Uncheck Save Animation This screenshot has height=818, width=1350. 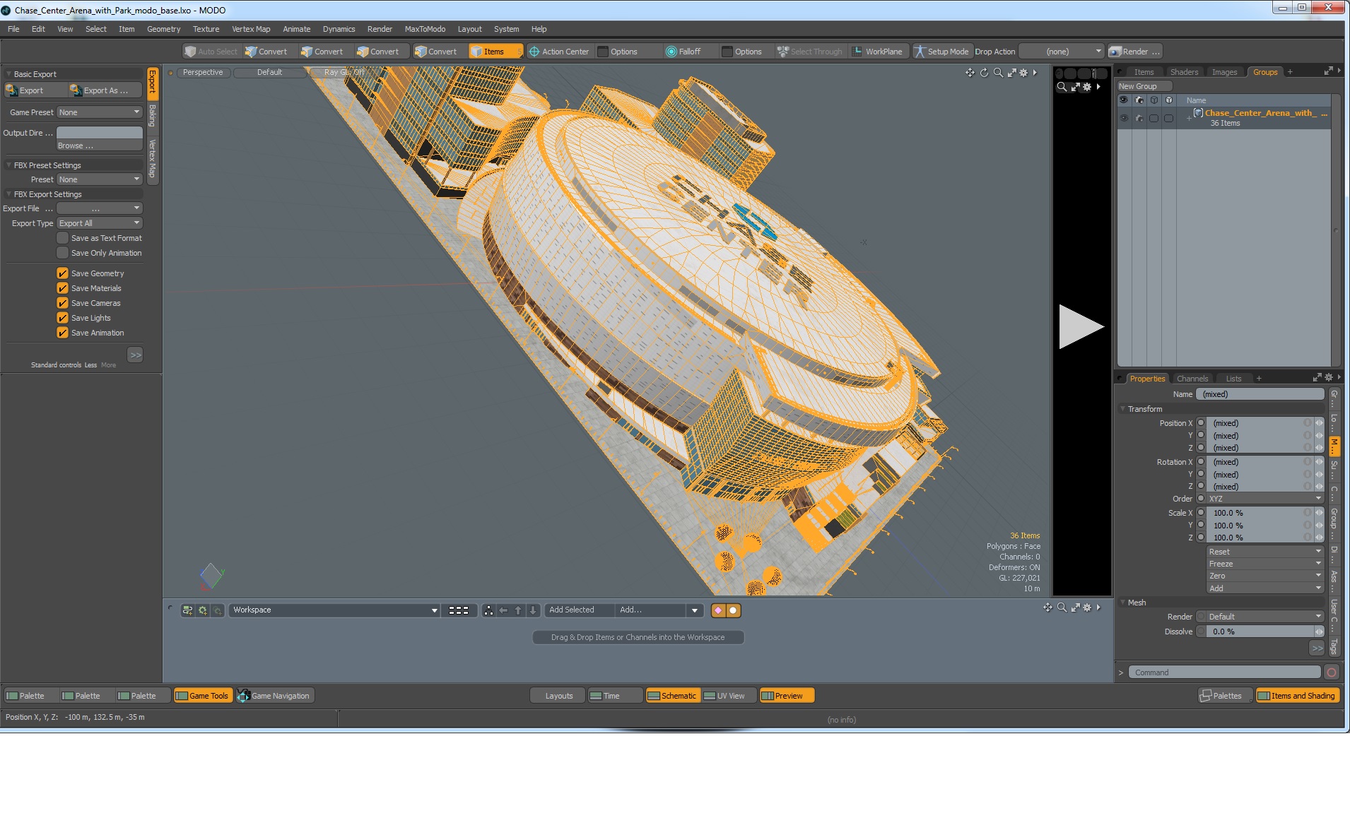pos(63,333)
